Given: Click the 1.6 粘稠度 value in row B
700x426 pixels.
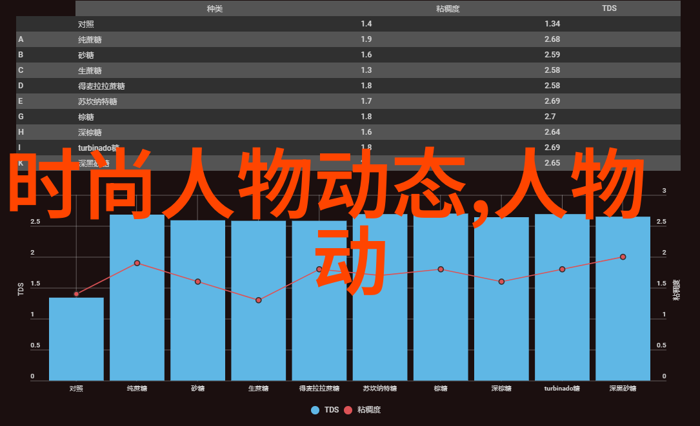Looking at the screenshot, I should coord(366,54).
